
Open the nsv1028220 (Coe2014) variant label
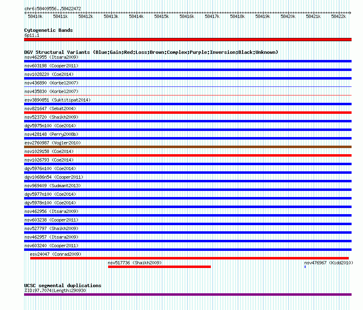(x=49, y=74)
